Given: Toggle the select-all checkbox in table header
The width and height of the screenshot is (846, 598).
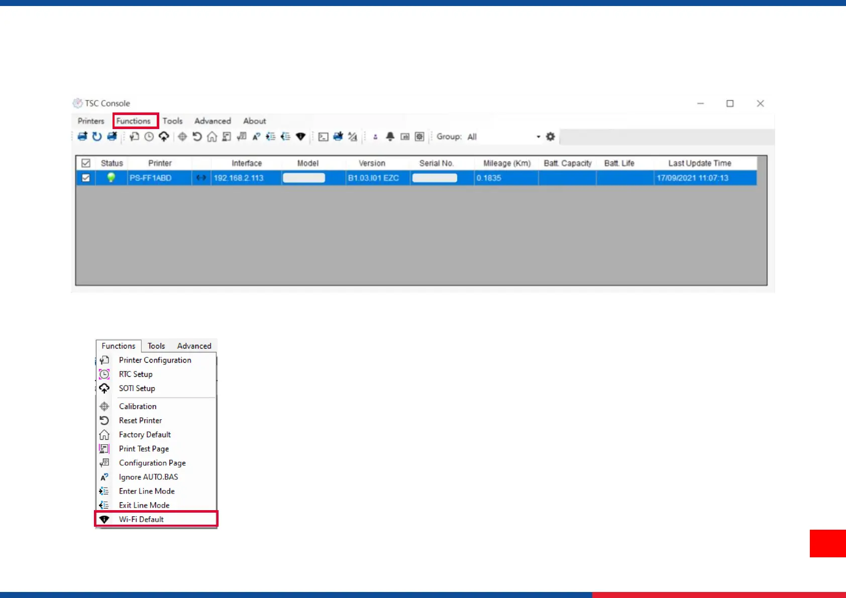Looking at the screenshot, I should pyautogui.click(x=86, y=163).
